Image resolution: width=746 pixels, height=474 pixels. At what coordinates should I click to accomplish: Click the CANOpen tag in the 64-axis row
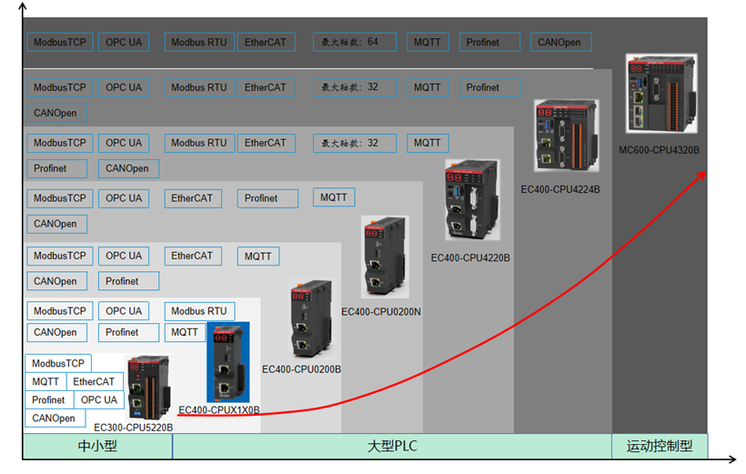point(560,43)
